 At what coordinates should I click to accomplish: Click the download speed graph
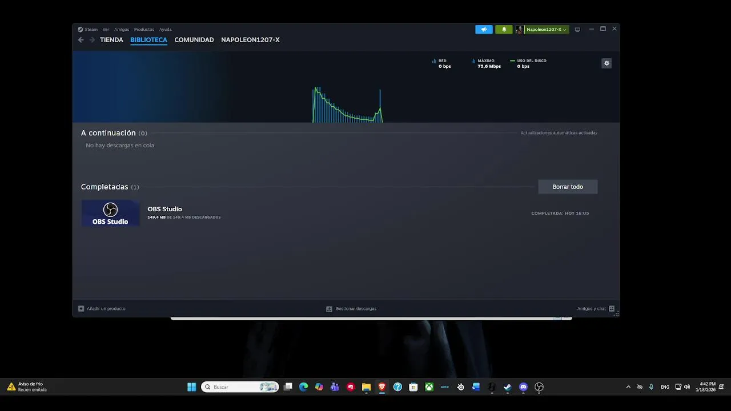coord(347,105)
